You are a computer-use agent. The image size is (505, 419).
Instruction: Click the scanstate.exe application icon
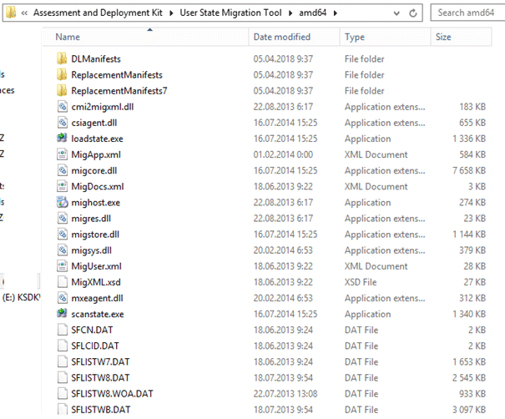click(62, 314)
